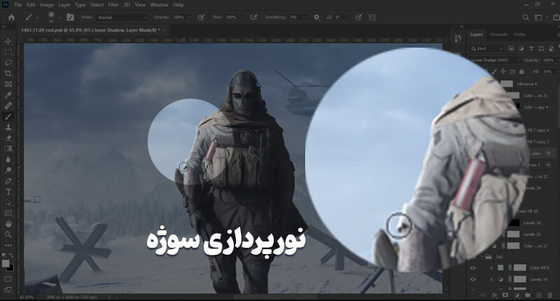This screenshot has width=560, height=301.
Task: Open the Smoothing dropdown arrow
Action: click(x=306, y=17)
